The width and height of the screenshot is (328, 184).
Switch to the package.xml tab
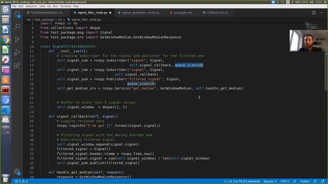[182, 12]
